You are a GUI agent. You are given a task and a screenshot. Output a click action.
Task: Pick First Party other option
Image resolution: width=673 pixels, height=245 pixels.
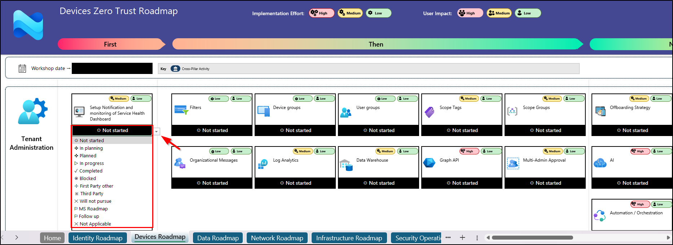112,186
